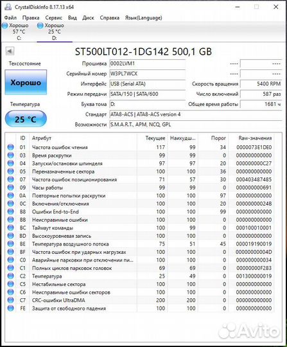Image resolution: width=287 pixels, height=347 pixels.
Task: Click raw value 0000073E1DE0
Action: [254, 147]
